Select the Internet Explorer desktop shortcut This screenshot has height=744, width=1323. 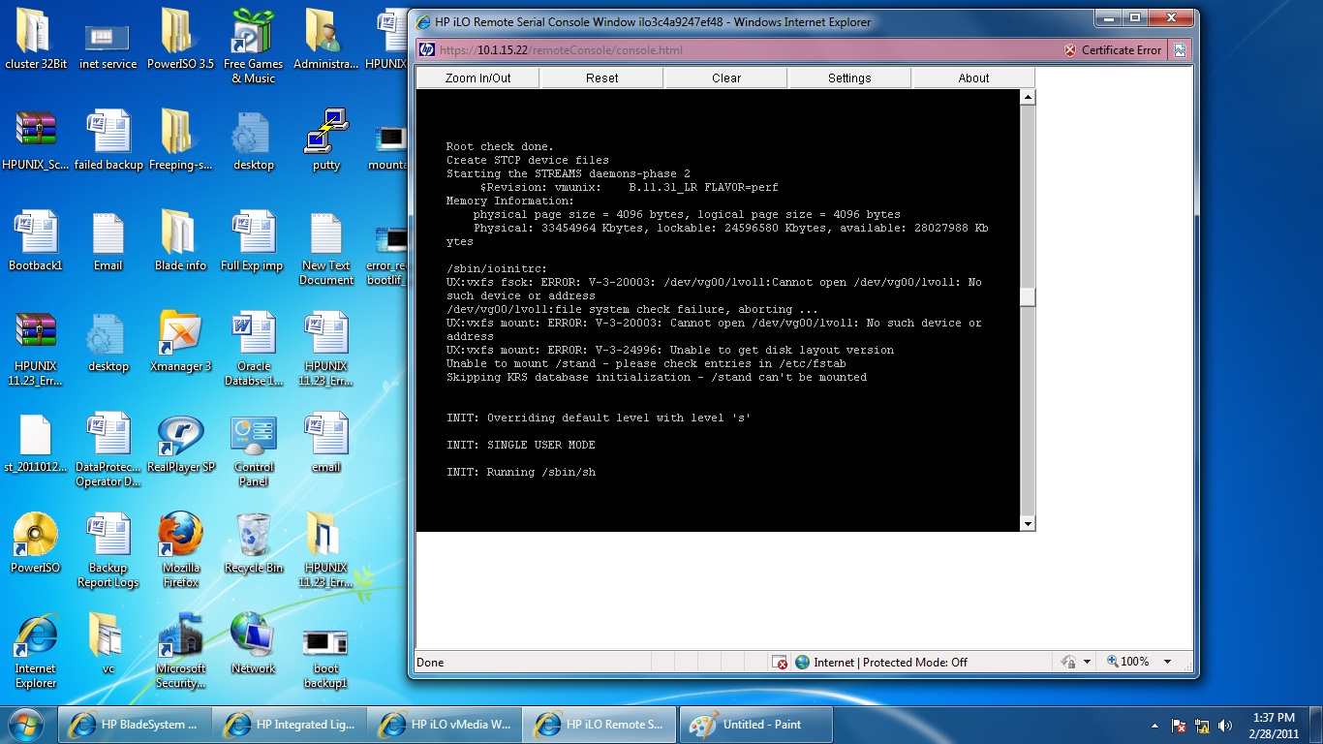tap(36, 652)
